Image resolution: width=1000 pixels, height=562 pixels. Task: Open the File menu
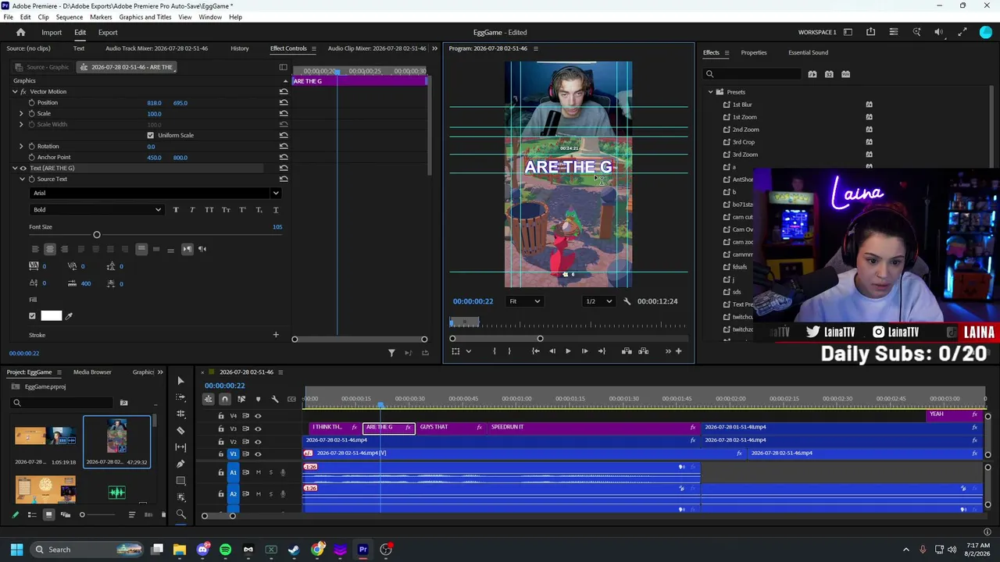8,17
